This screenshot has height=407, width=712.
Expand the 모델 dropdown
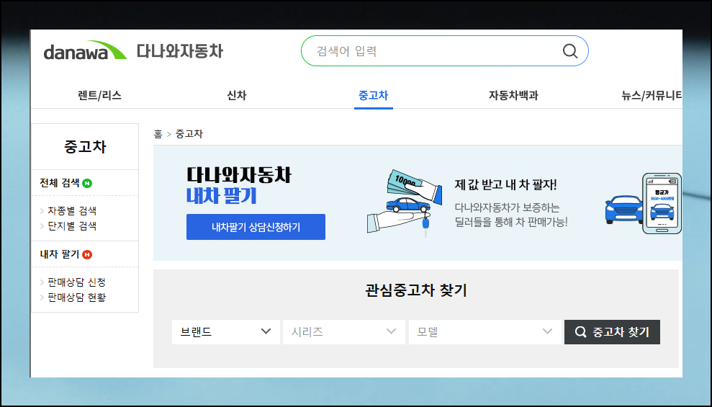485,332
